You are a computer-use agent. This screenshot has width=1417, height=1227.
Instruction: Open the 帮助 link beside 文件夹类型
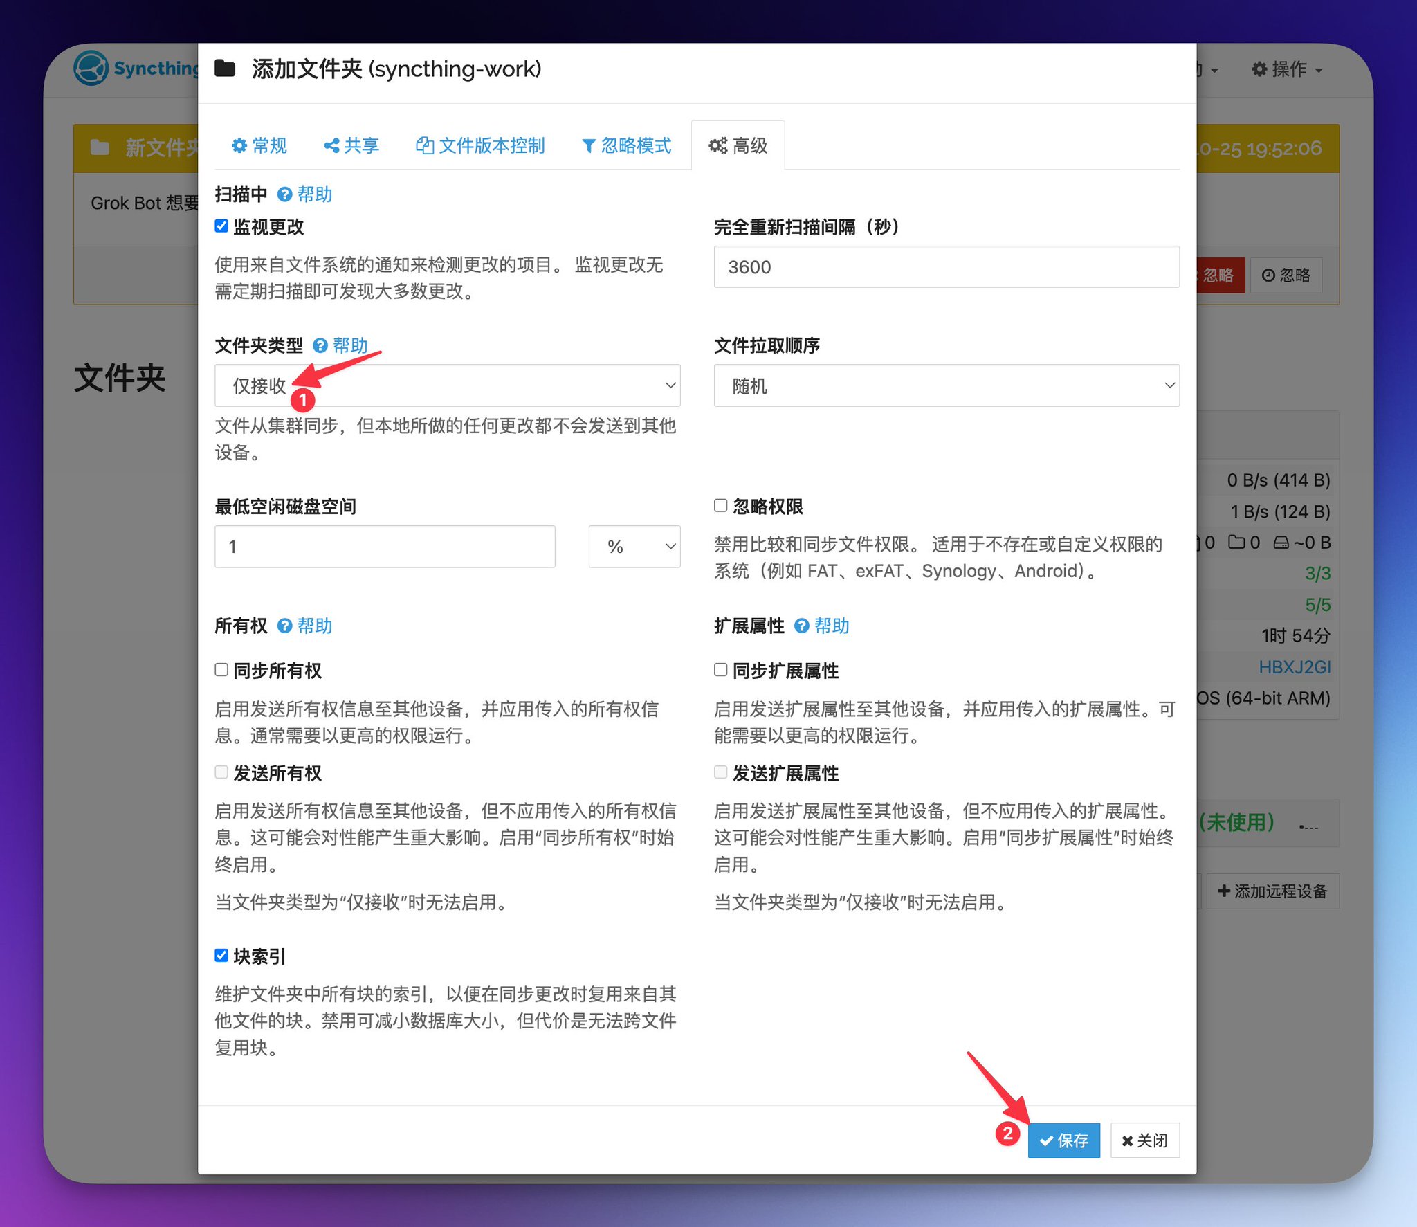click(x=350, y=345)
